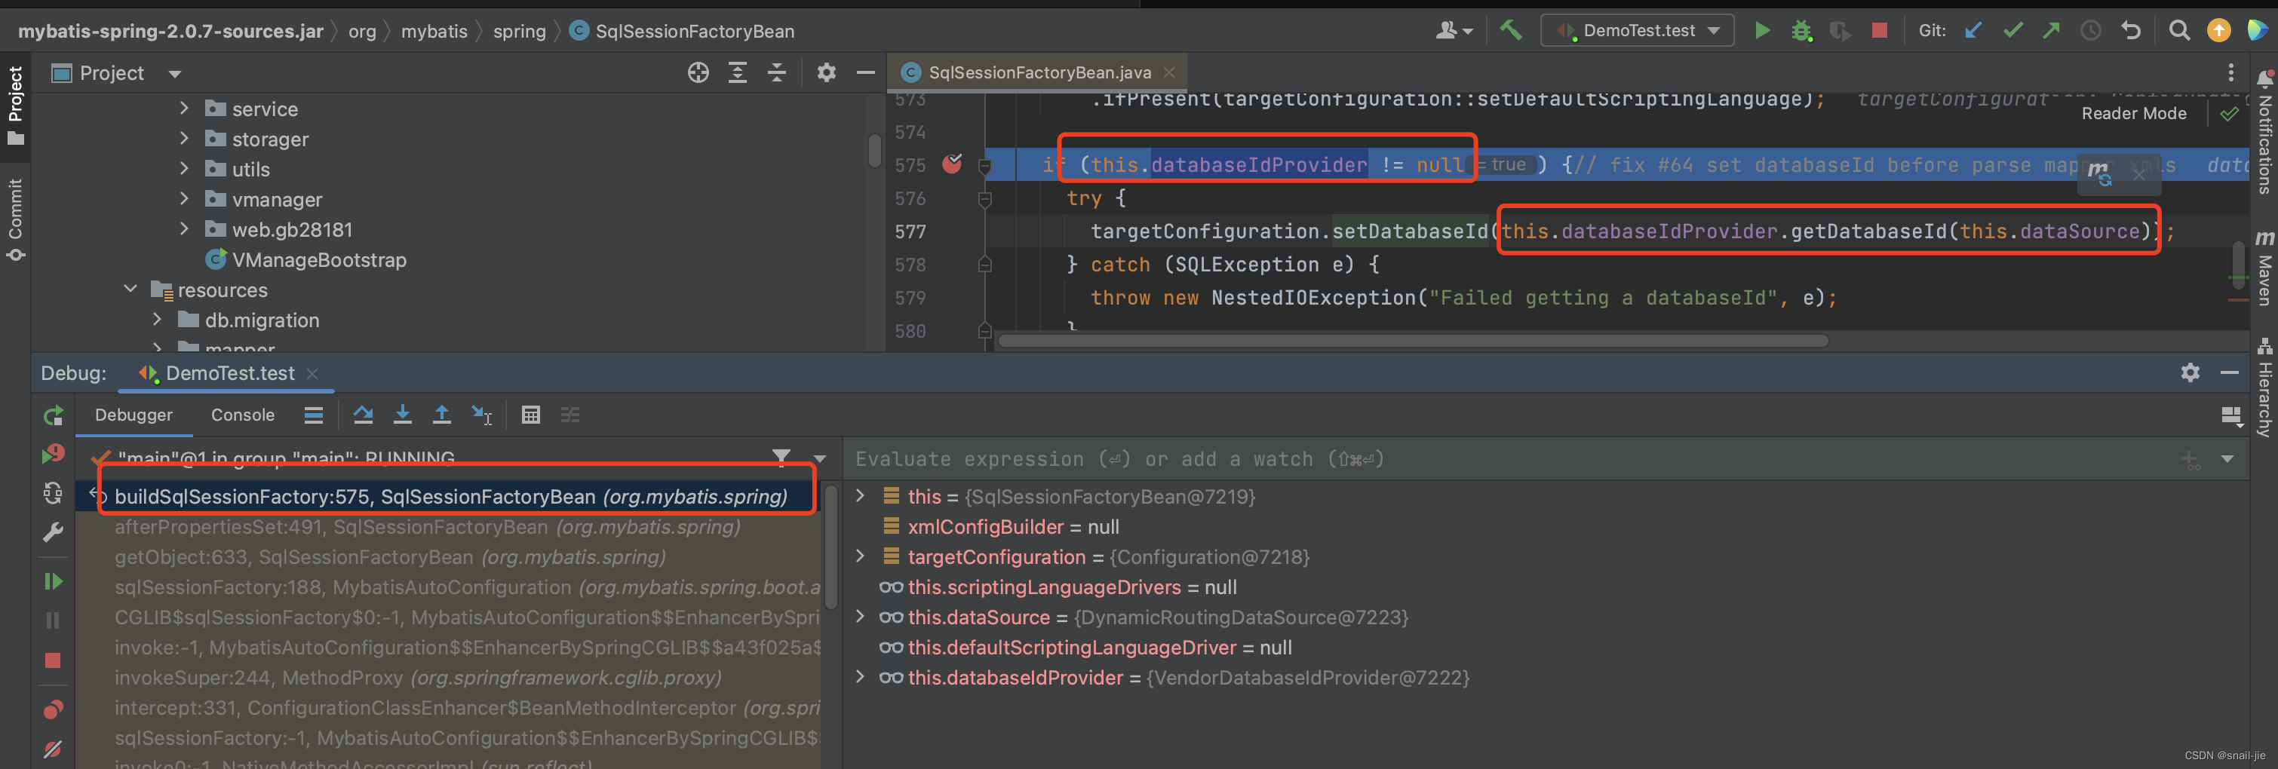Build project with the hammer icon
Image resolution: width=2278 pixels, height=769 pixels.
[x=1512, y=31]
